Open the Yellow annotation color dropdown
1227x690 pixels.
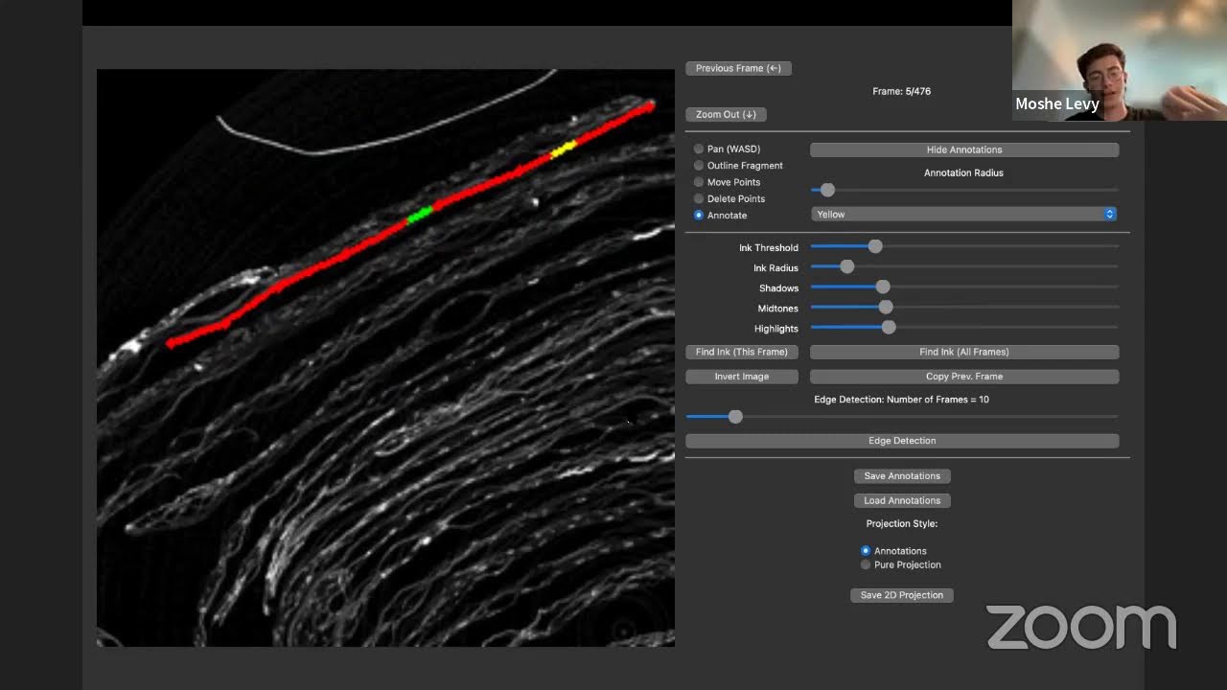[964, 214]
